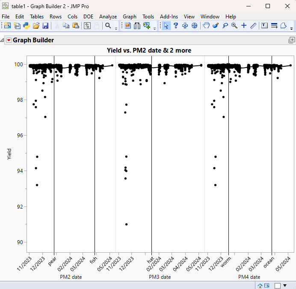Open the Graph menu
This screenshot has width=296, height=289.
click(129, 17)
